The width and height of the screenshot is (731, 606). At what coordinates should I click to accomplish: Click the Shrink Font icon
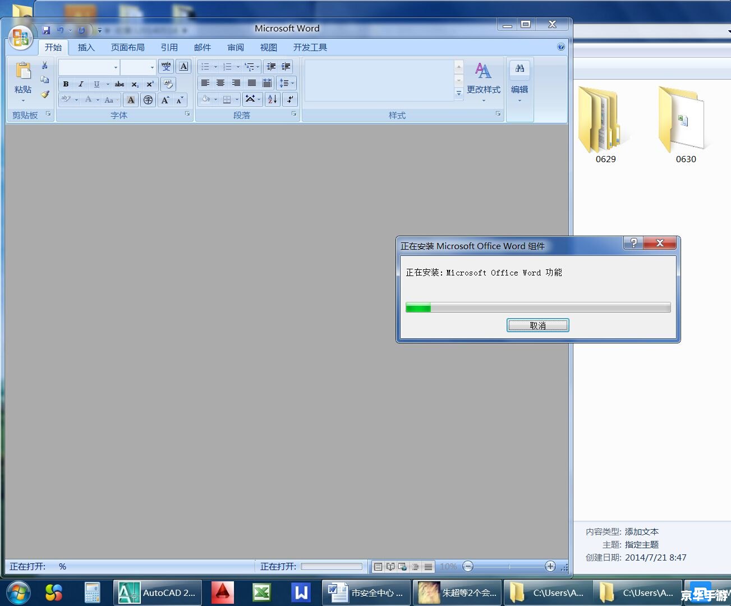point(180,100)
